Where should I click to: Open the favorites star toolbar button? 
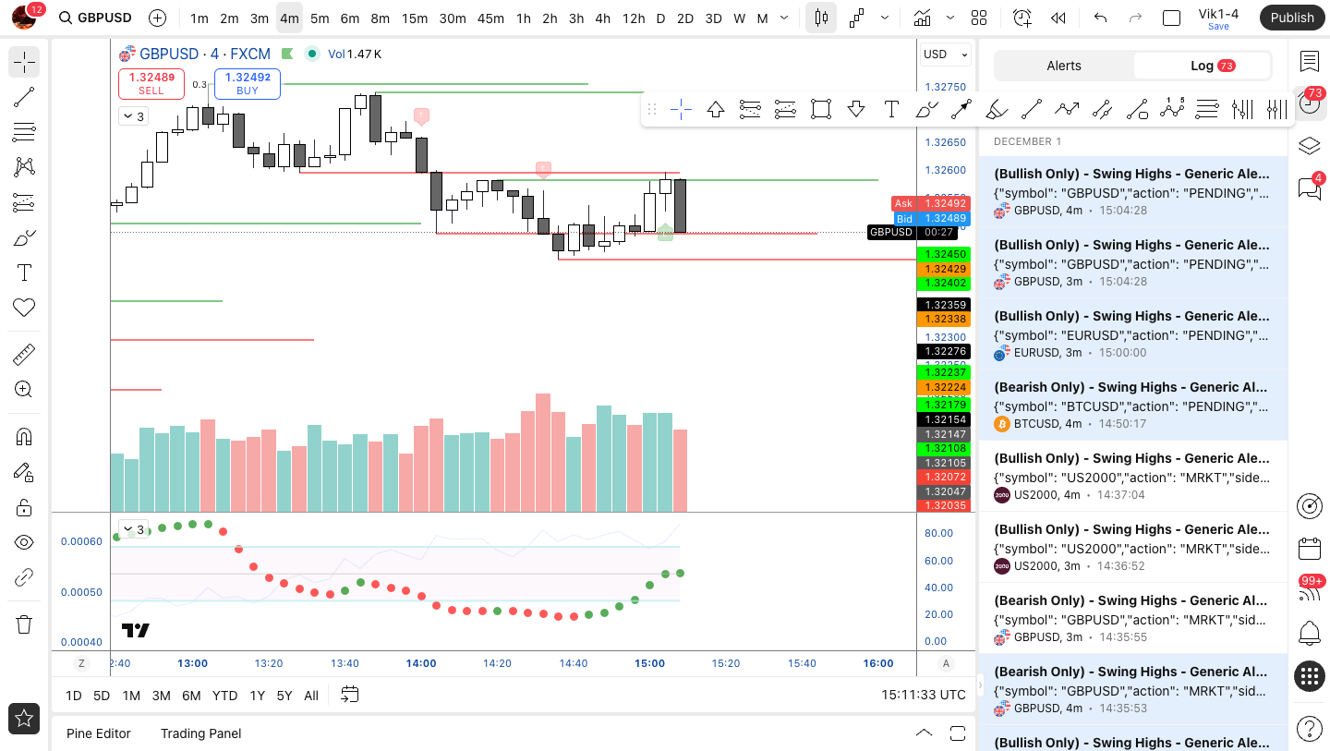point(24,719)
